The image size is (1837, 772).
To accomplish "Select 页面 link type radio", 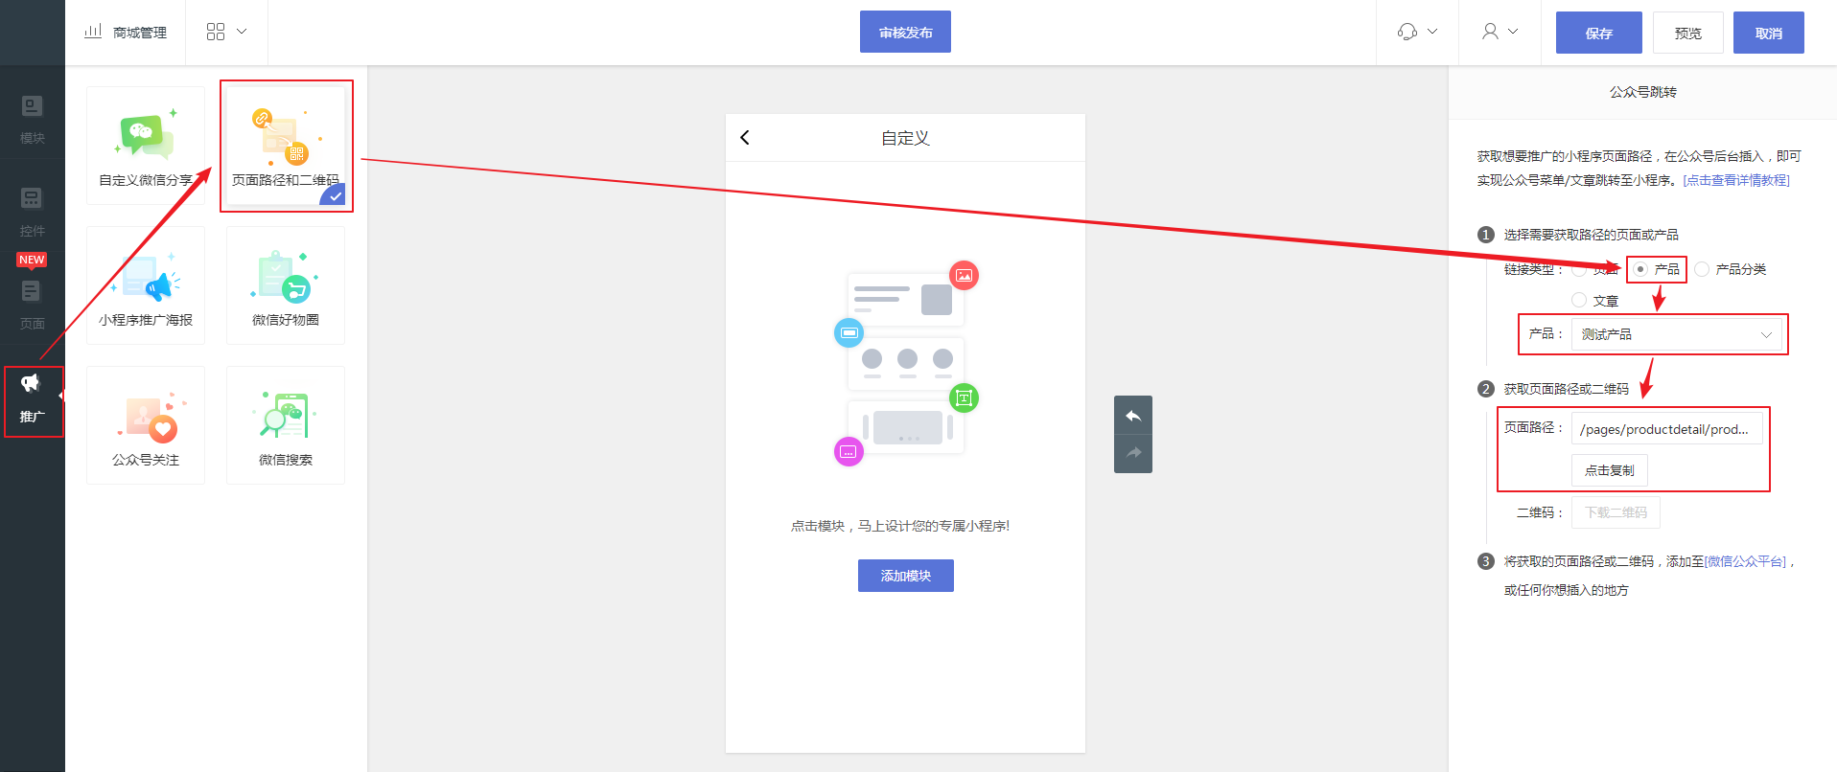I will (x=1579, y=270).
